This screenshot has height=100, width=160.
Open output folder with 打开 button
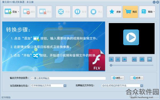point(137,78)
